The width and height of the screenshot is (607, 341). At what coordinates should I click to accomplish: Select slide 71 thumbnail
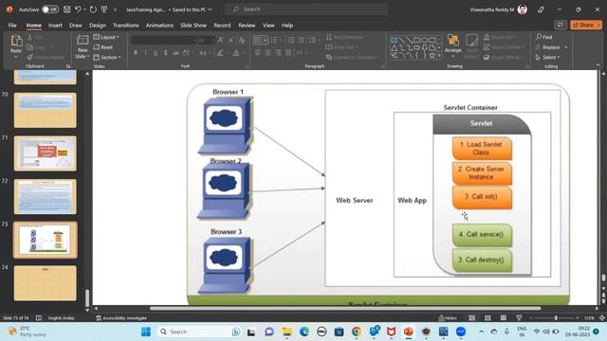tap(46, 153)
